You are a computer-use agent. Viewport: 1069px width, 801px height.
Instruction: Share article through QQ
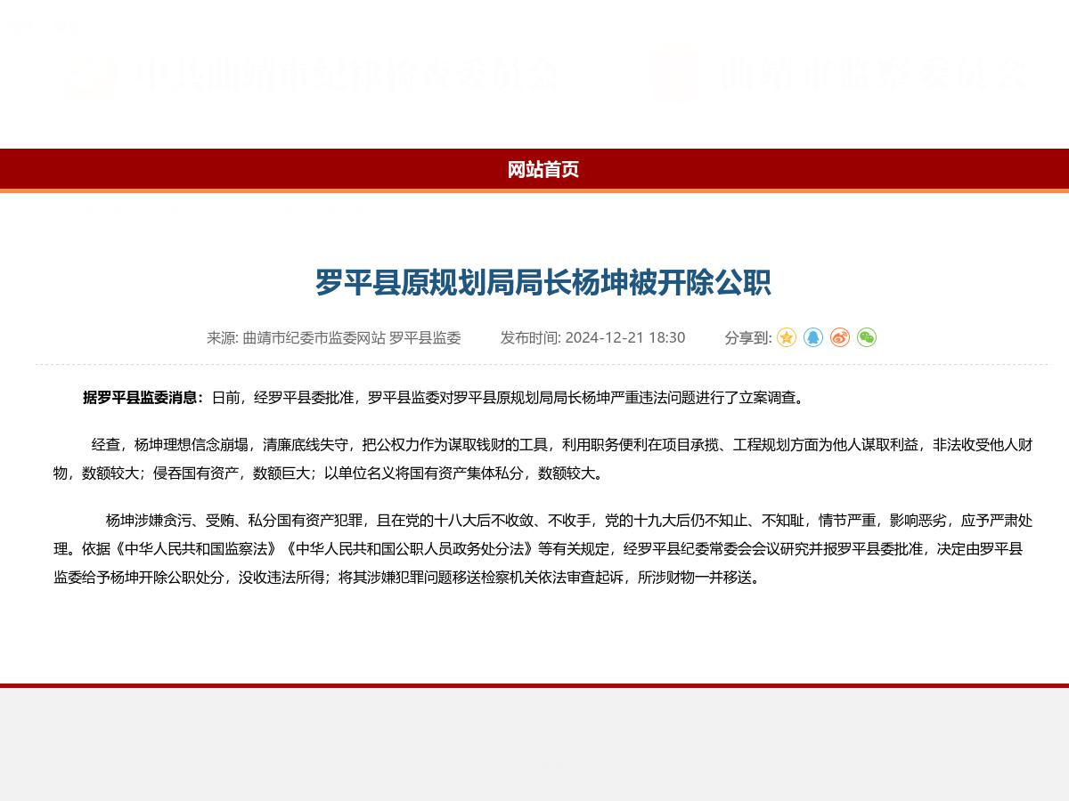[x=812, y=338]
